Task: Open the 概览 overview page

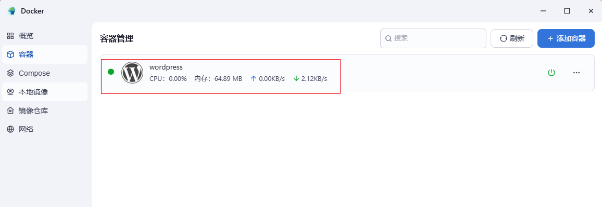Action: click(x=45, y=36)
